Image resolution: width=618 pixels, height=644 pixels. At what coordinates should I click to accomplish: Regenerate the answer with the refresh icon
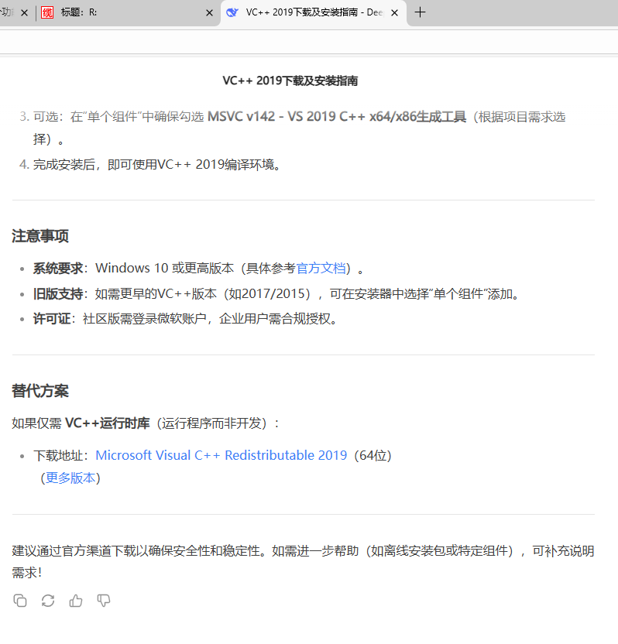[48, 600]
